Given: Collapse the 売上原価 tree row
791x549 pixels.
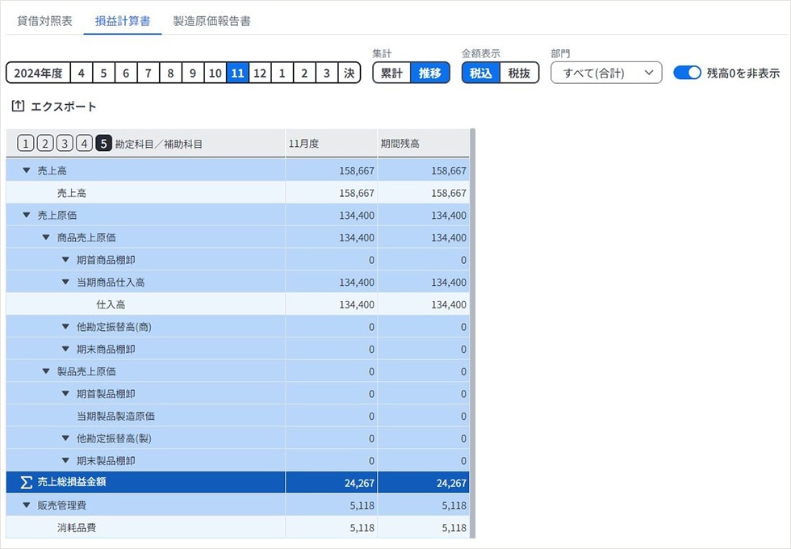Looking at the screenshot, I should 27,216.
